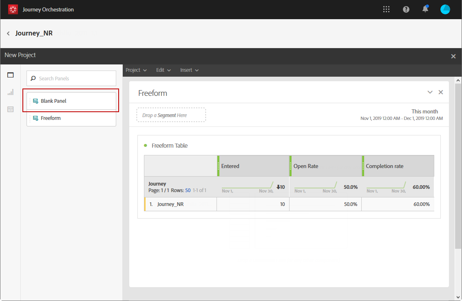Click the scrollbar up arrow
462x301 pixels.
click(458, 80)
